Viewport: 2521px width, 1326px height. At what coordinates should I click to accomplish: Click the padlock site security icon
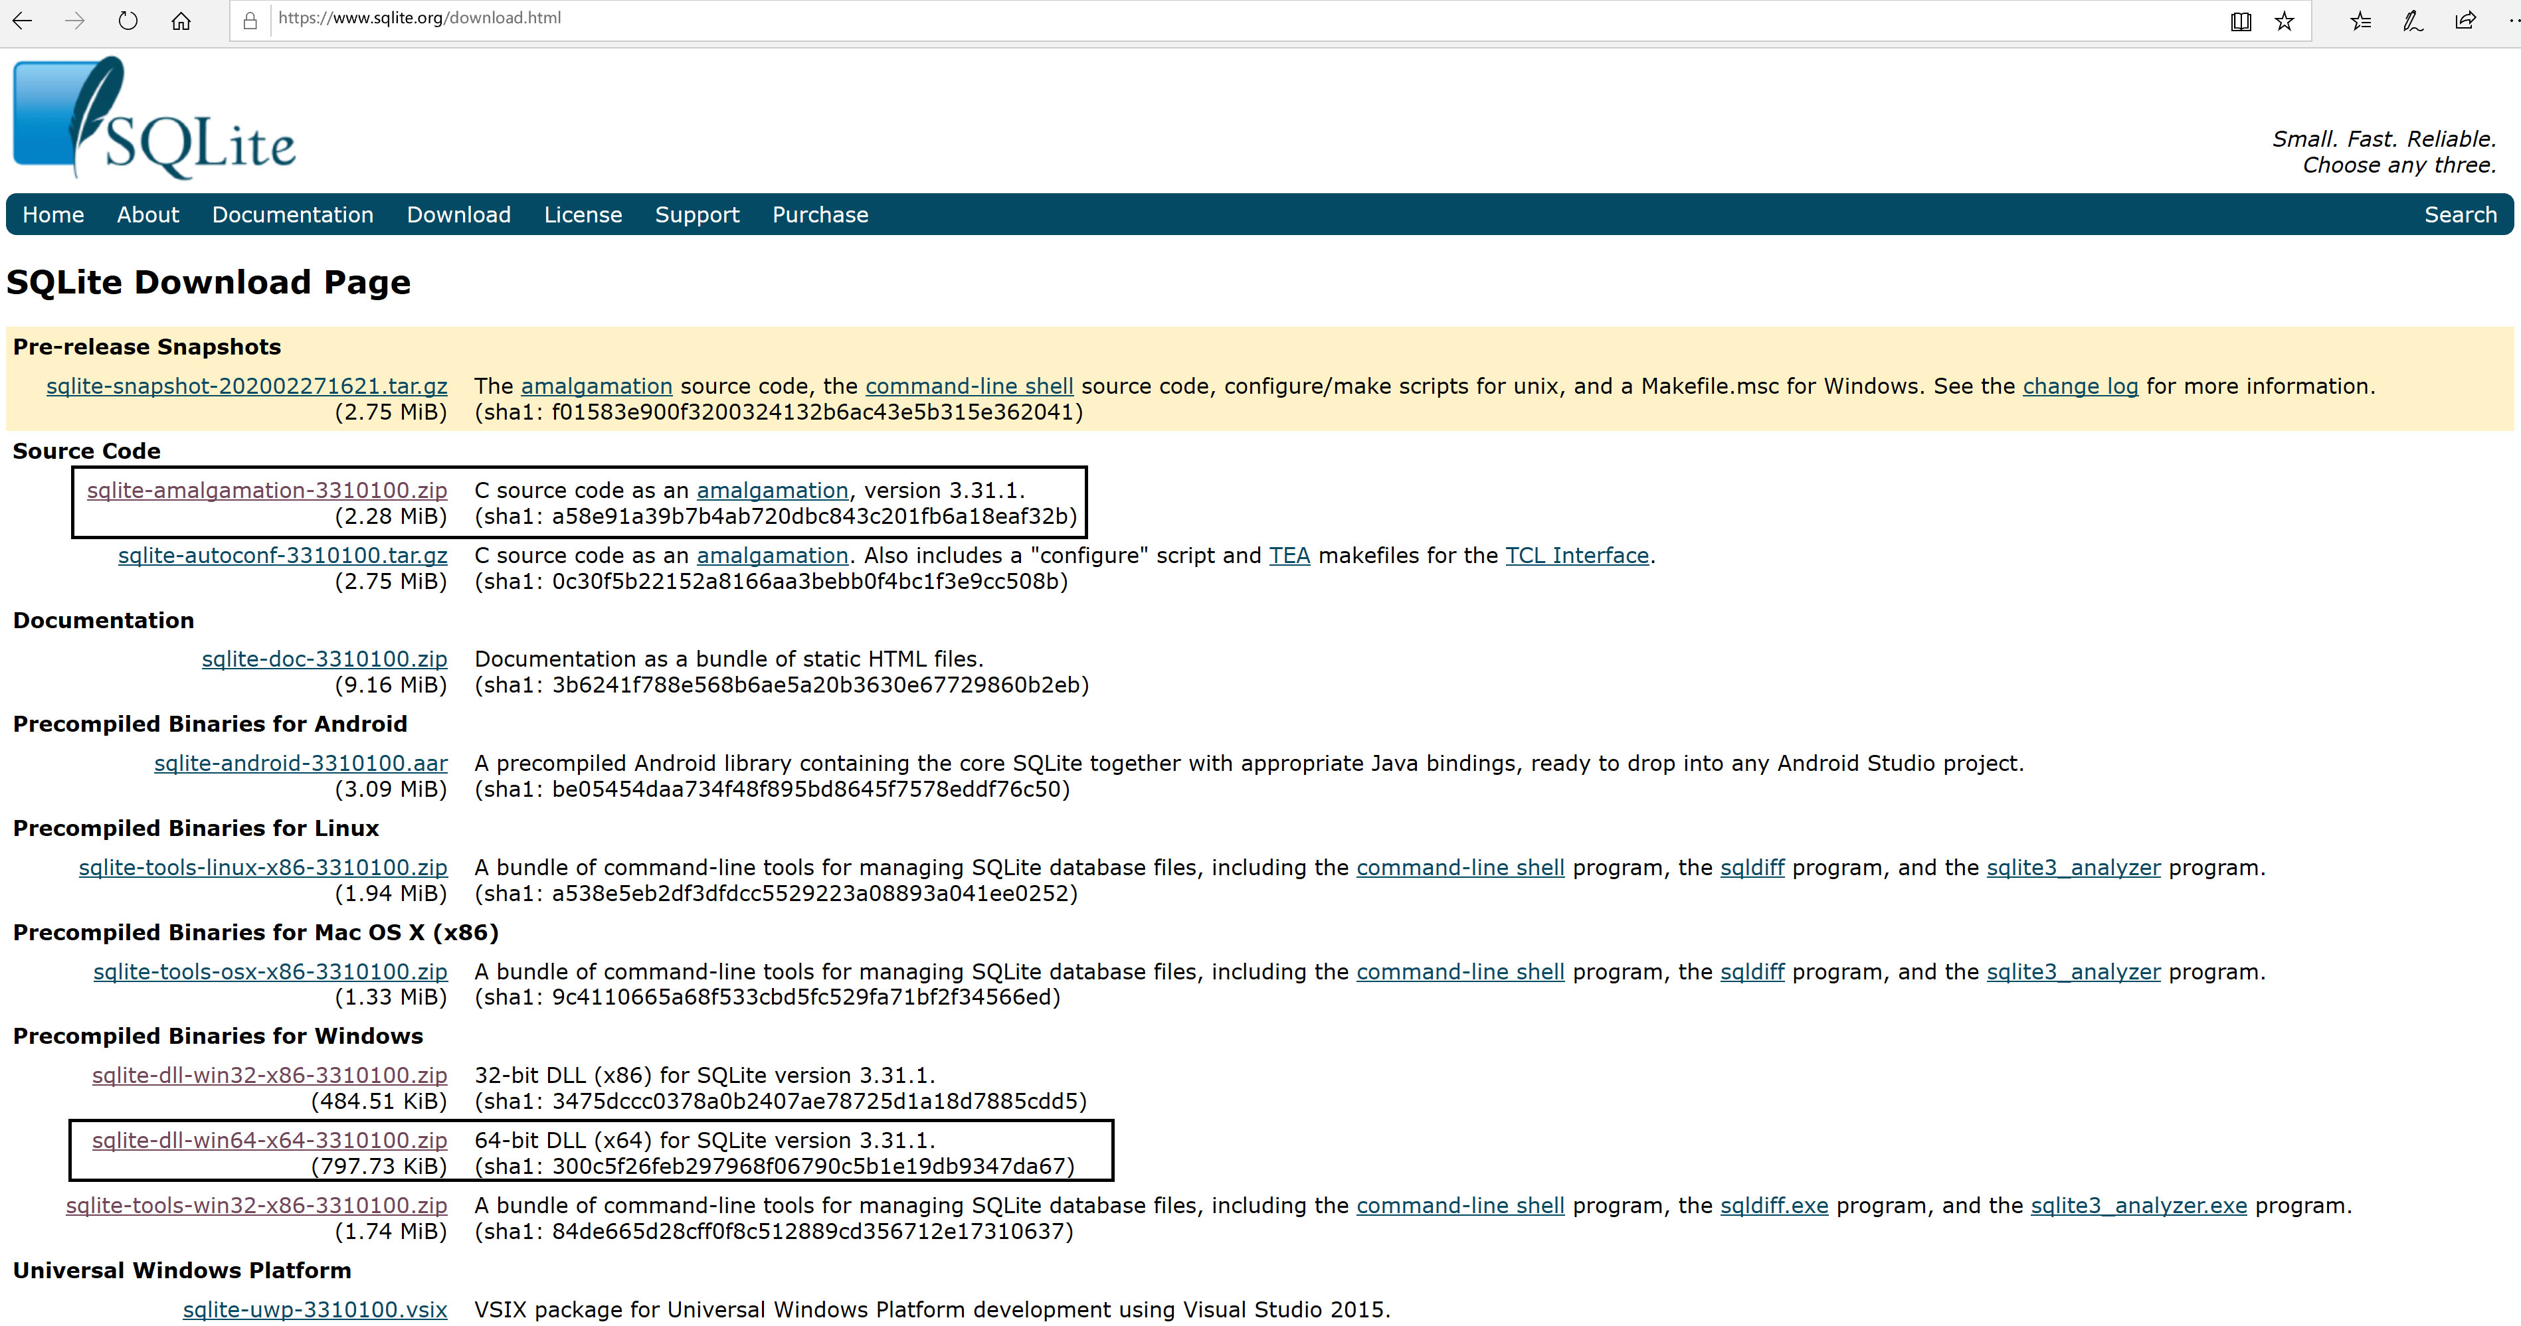tap(250, 19)
